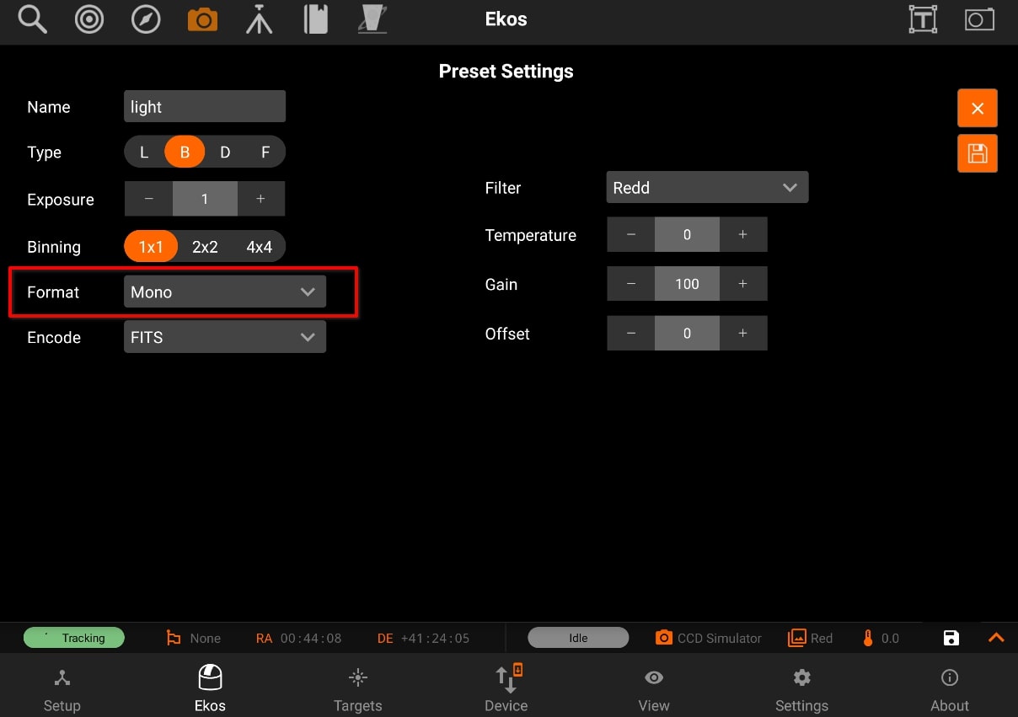
Task: Click the Offset value field
Action: point(687,334)
